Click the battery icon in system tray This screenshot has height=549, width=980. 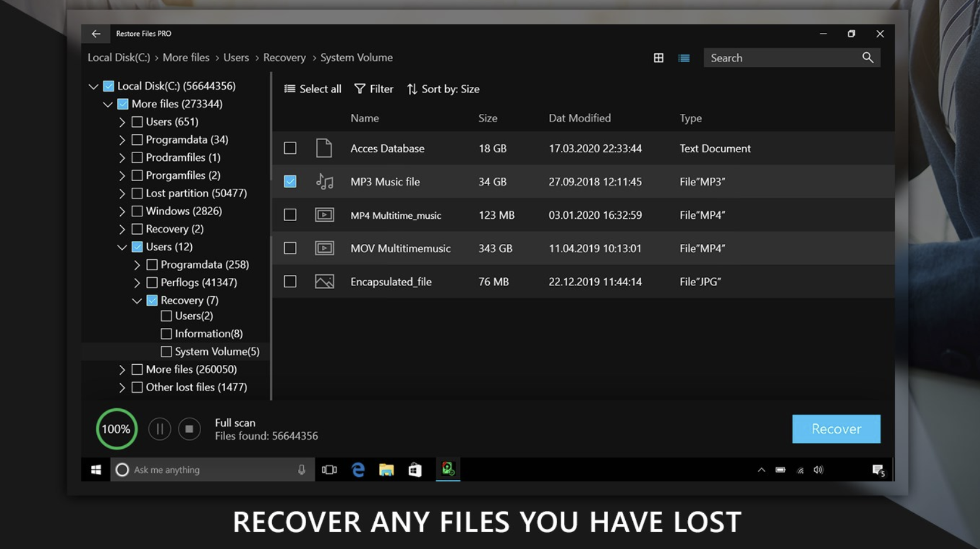click(781, 470)
